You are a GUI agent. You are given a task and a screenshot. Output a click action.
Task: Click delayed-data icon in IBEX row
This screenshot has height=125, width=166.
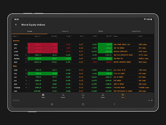point(26,84)
